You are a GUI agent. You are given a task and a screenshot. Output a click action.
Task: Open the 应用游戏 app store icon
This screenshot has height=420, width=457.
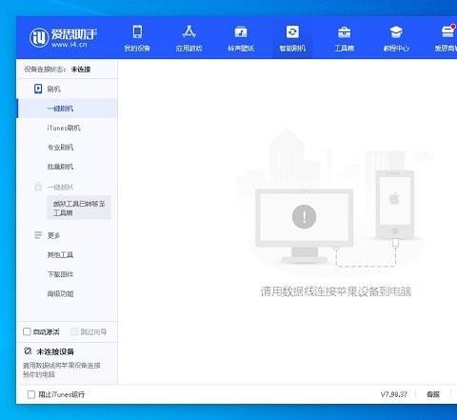[189, 31]
